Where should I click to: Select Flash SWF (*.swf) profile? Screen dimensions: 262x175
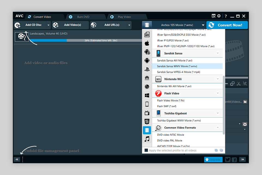tap(187, 106)
